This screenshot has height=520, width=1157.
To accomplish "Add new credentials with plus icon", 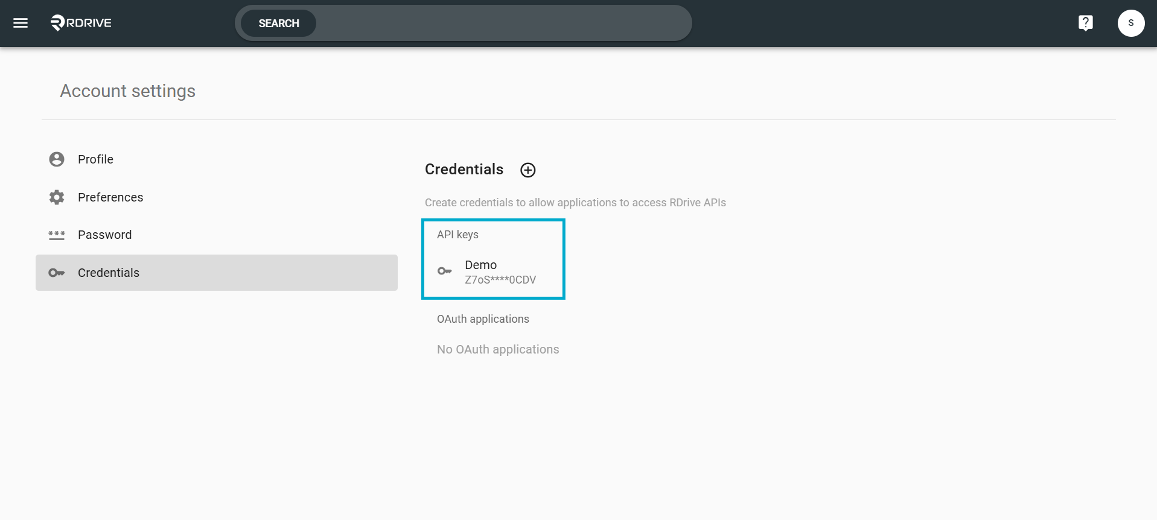I will tap(528, 170).
